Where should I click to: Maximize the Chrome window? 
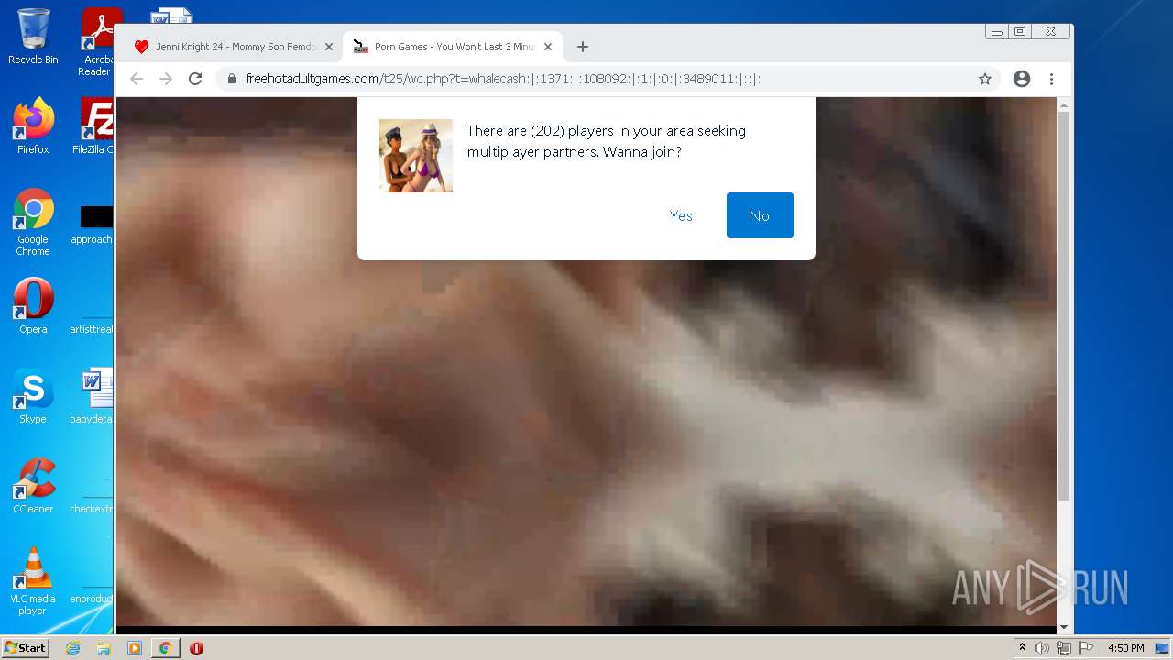pos(1020,31)
